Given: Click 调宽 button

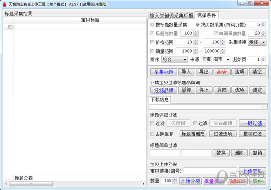Looking at the screenshot, I should pyautogui.click(x=257, y=90).
